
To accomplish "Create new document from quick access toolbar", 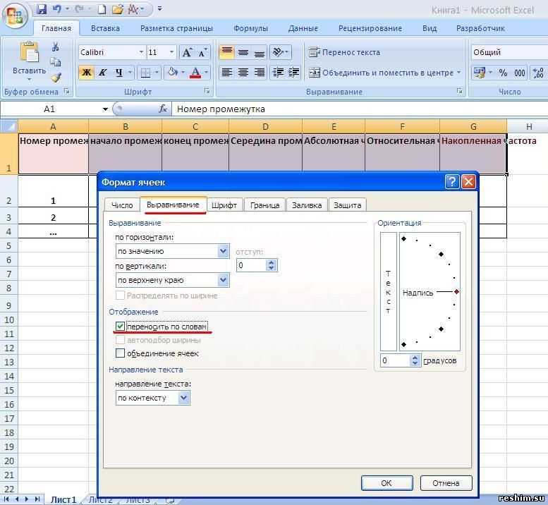I will click(x=102, y=9).
